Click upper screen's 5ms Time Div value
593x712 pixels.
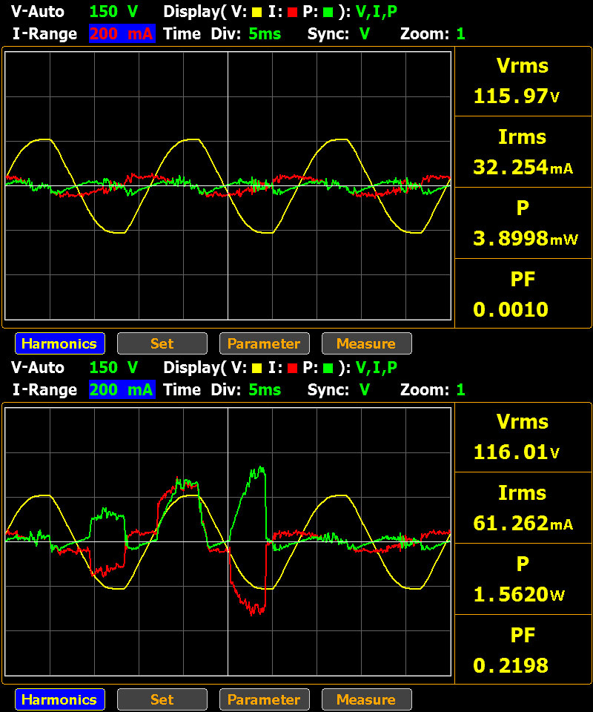pos(265,33)
